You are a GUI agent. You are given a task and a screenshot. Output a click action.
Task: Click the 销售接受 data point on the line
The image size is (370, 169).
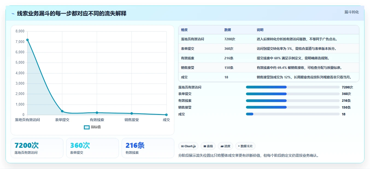tap(132, 113)
